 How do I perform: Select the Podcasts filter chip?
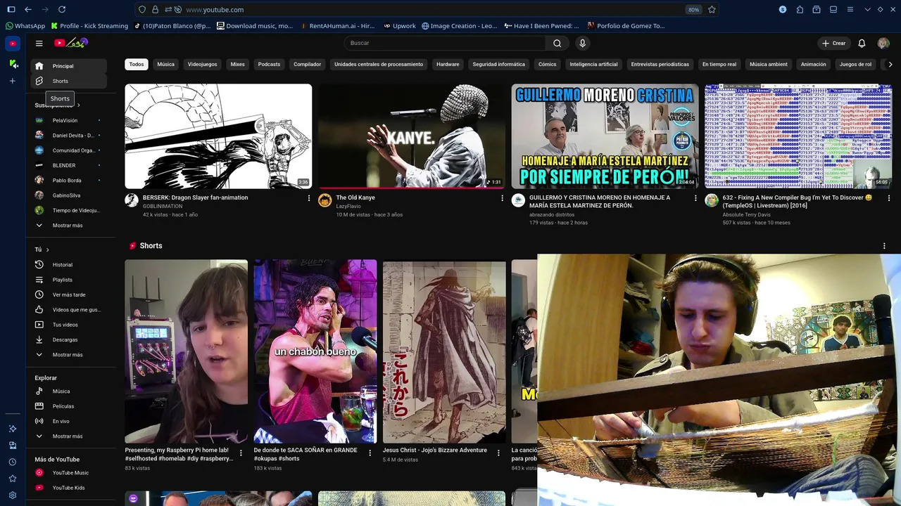pyautogui.click(x=269, y=64)
